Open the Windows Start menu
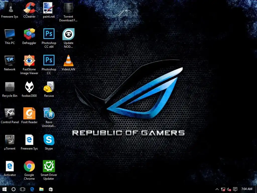257x193 pixels. pyautogui.click(x=5, y=189)
